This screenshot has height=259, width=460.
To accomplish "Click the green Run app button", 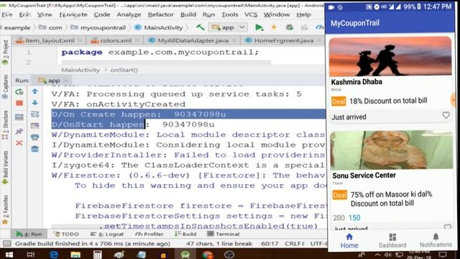I will click(259, 27).
